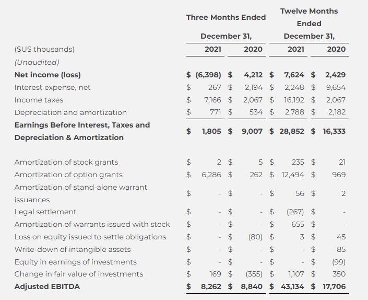The image size is (368, 300).
Task: Click the Income taxes row label
Action: pos(39,100)
